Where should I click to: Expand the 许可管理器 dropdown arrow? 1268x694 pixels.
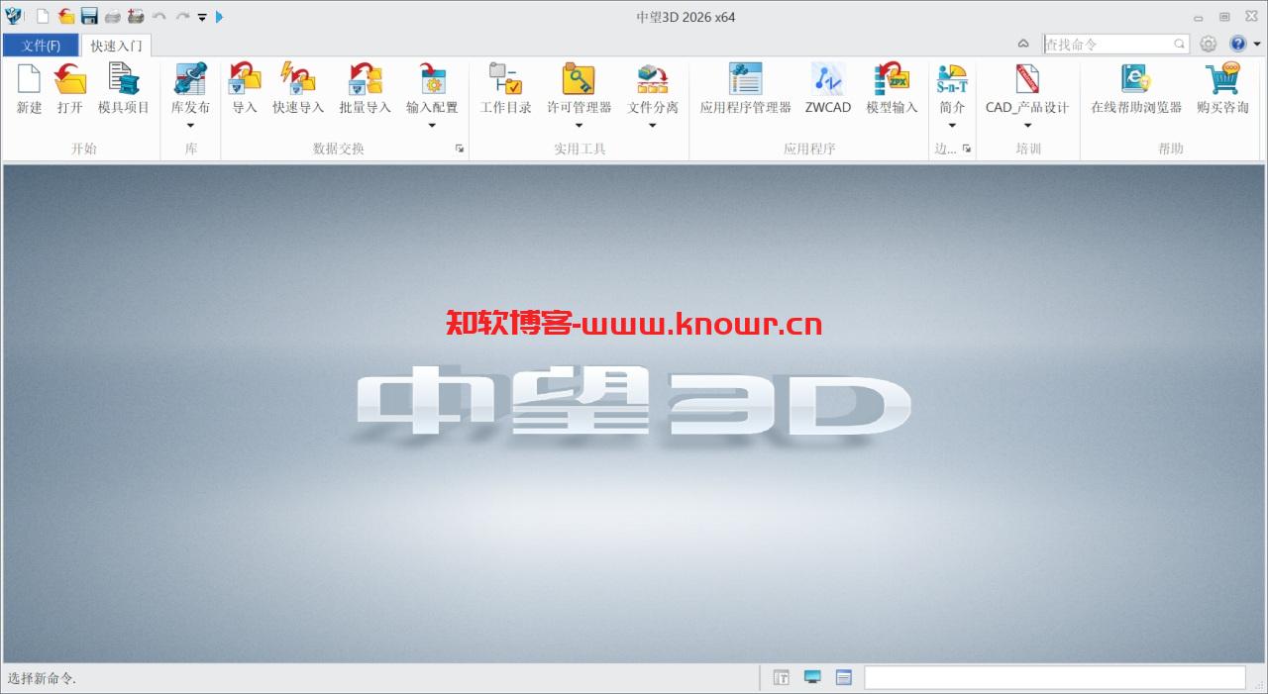coord(579,126)
